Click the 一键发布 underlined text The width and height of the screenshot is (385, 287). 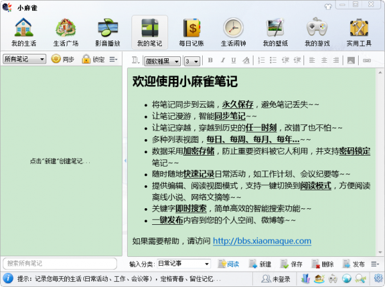[x=167, y=220]
